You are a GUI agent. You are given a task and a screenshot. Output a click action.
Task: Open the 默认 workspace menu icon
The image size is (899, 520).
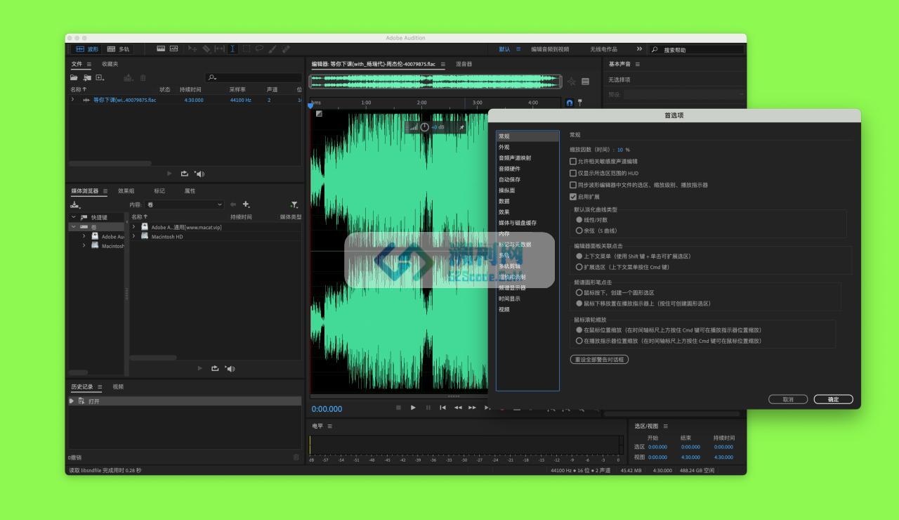tap(518, 49)
